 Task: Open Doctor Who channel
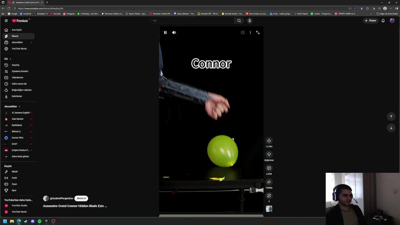tap(19, 138)
